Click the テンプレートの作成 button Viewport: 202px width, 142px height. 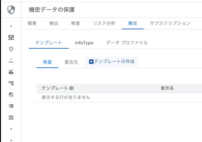click(x=111, y=62)
